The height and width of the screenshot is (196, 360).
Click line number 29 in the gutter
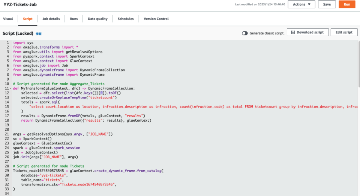[7, 170]
